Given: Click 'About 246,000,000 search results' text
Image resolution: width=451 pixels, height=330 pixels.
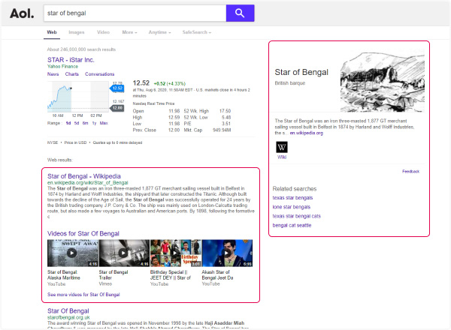Looking at the screenshot, I should pyautogui.click(x=81, y=49).
